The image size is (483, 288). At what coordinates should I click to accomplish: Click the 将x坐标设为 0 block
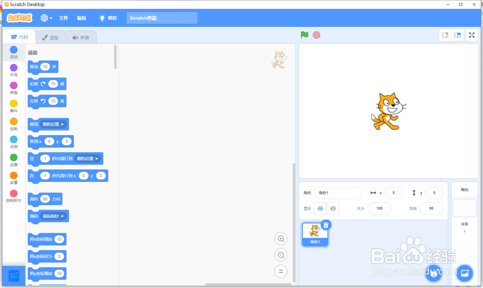click(47, 257)
